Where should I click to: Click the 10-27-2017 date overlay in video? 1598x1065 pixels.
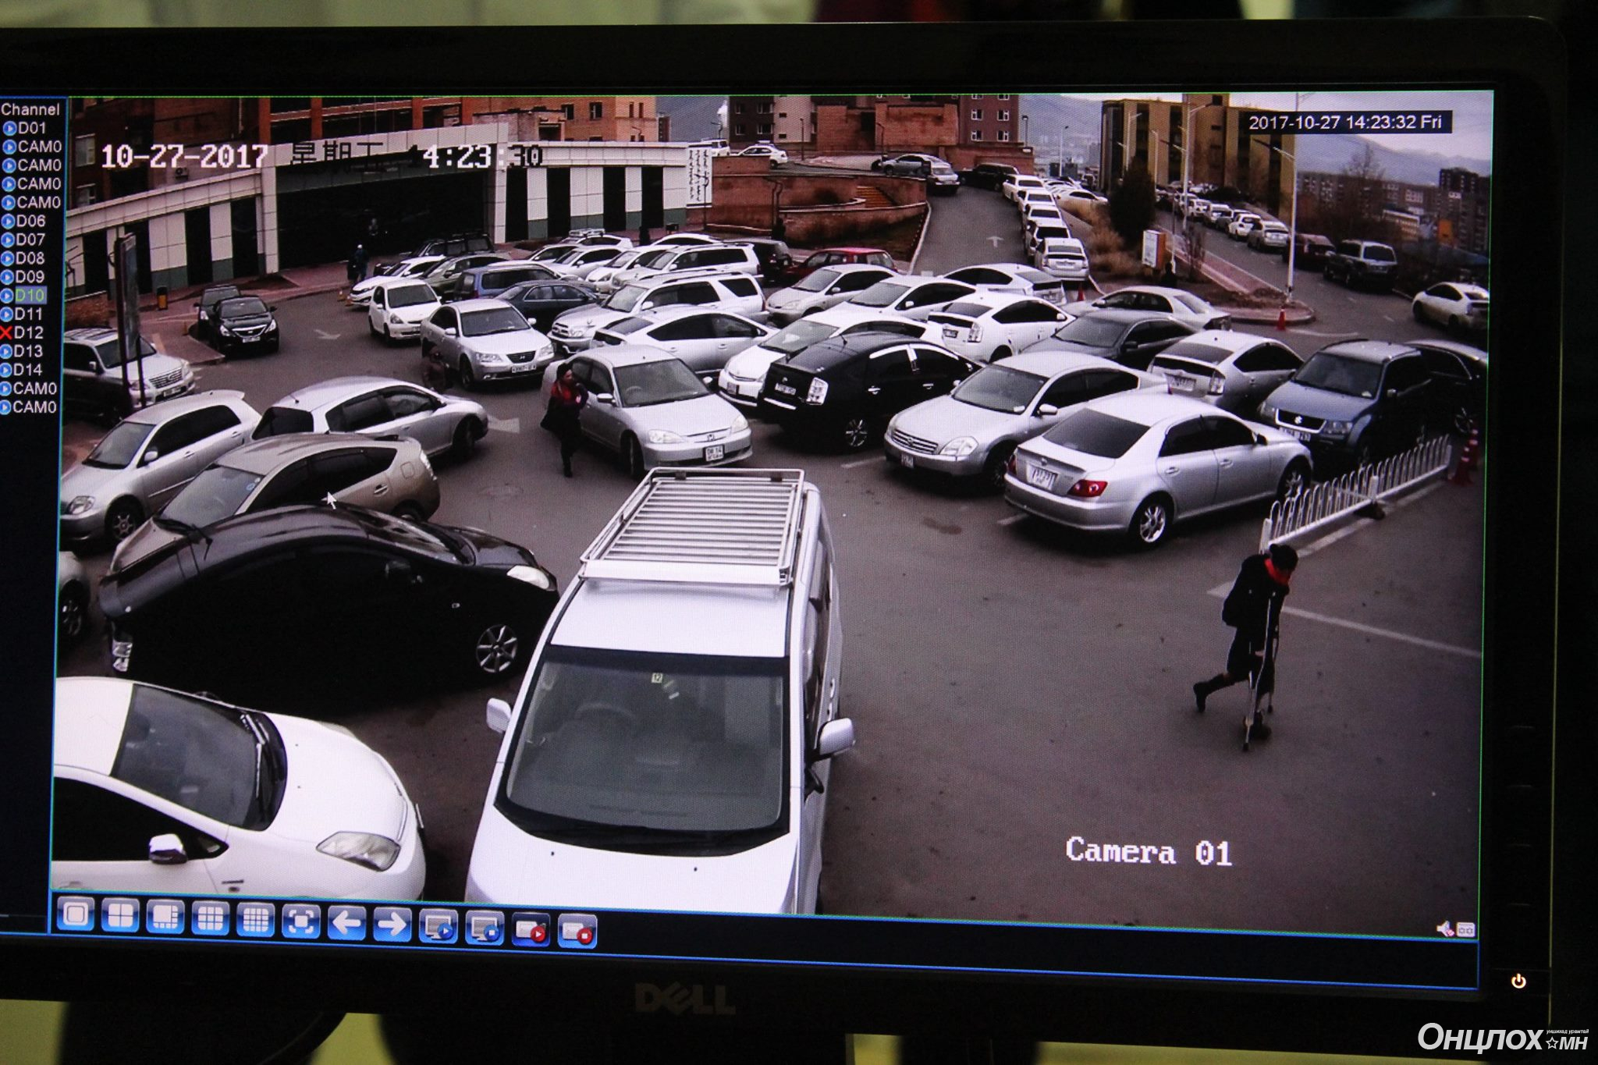(184, 157)
